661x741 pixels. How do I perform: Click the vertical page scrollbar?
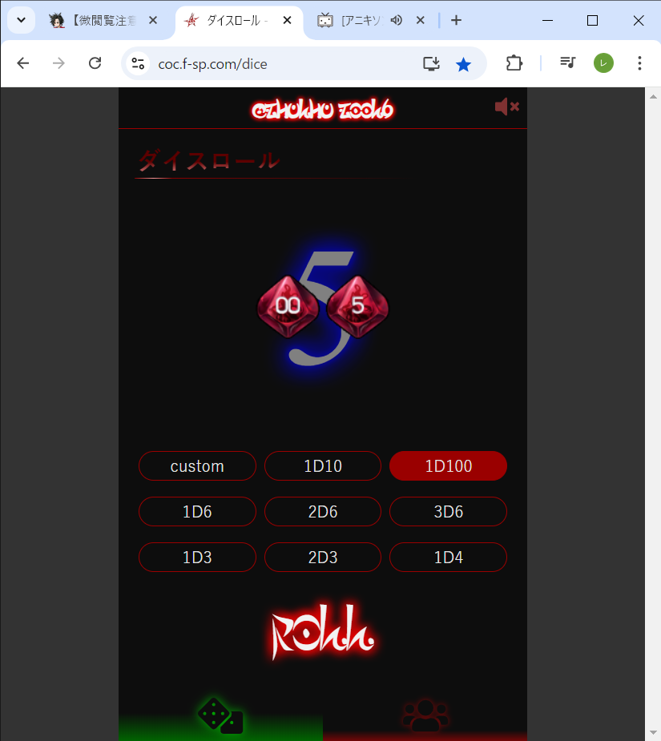[653, 414]
